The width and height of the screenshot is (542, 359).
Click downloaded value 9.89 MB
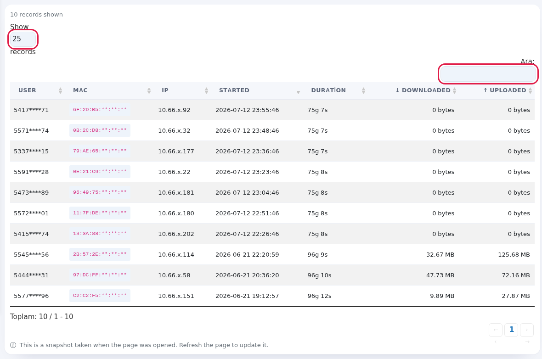click(442, 296)
